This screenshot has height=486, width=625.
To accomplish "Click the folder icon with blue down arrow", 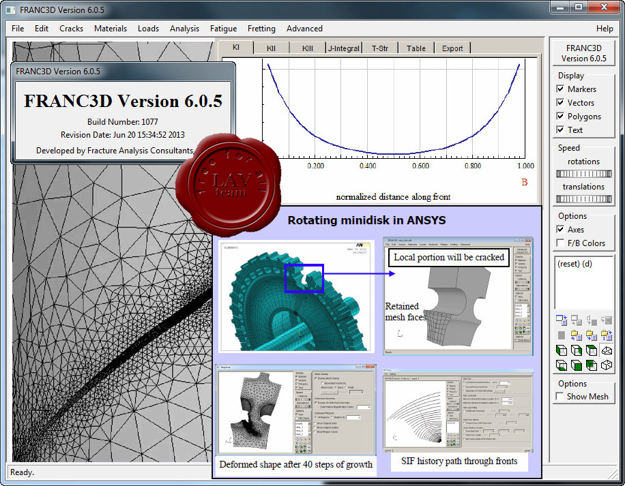I will [x=592, y=335].
